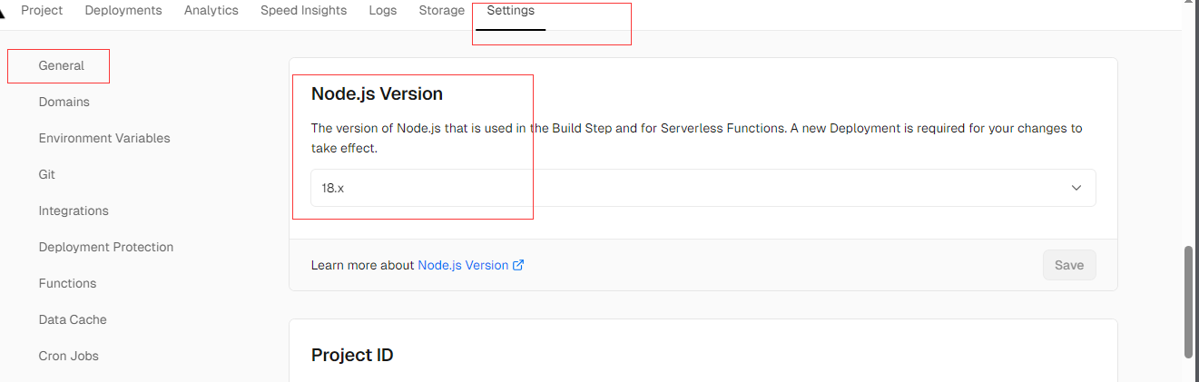Click the Save button
The image size is (1199, 382).
[1069, 265]
